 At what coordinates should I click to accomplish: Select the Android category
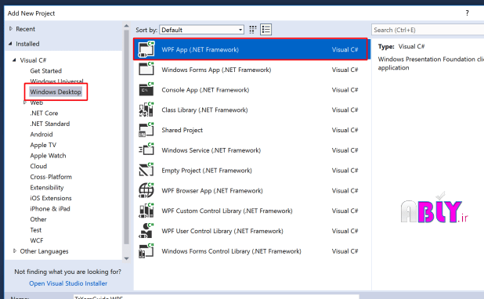point(42,134)
